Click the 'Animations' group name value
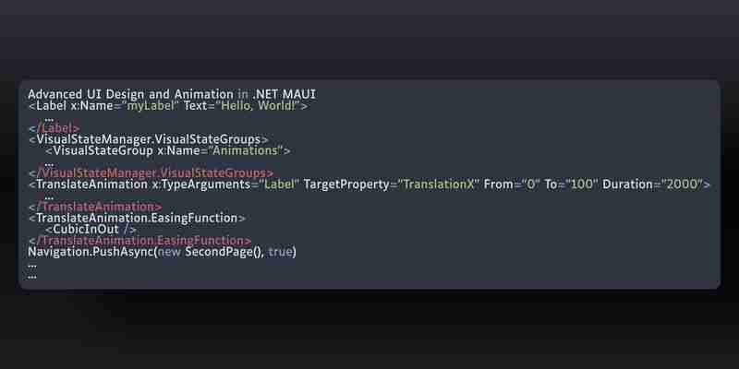Screen dimensions: 739x369 tap(245, 150)
